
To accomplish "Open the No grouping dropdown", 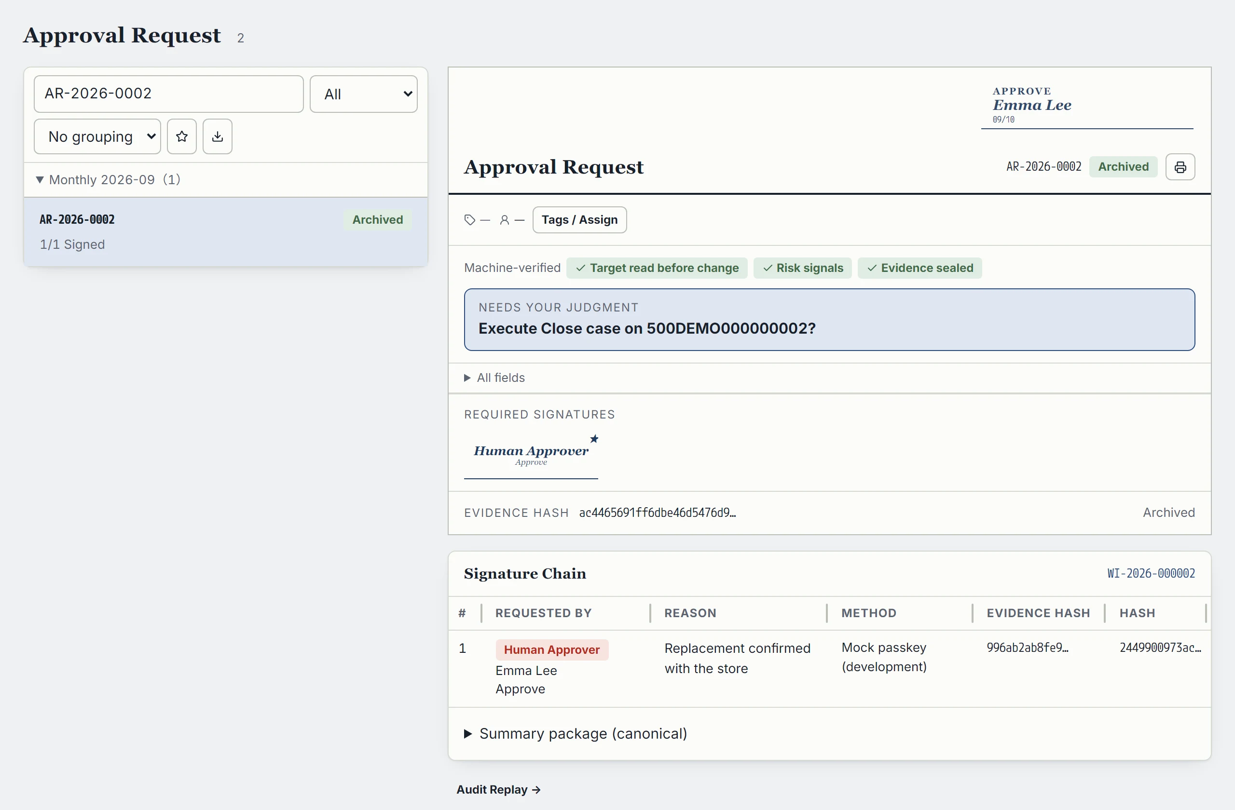I will [x=97, y=136].
